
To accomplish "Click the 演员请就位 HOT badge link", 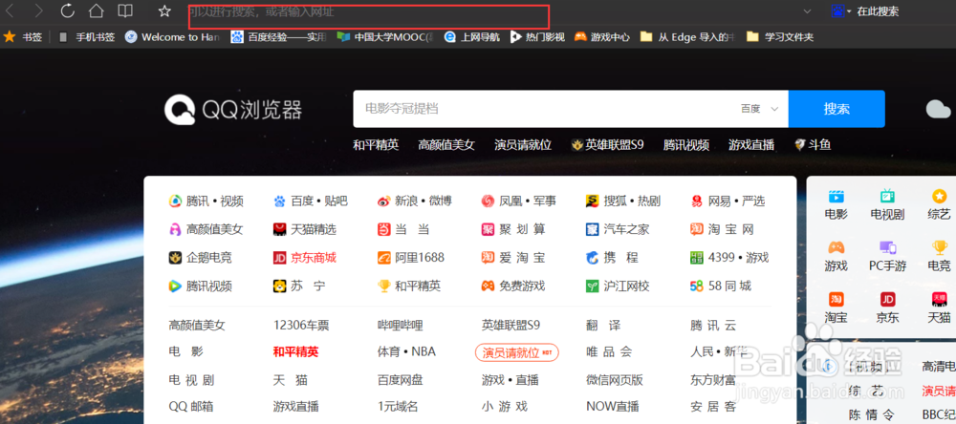I will pos(517,352).
